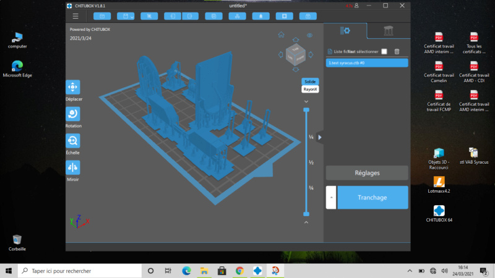This screenshot has height=278, width=495.
Task: Collapse the right side panel arrow
Action: [320, 137]
